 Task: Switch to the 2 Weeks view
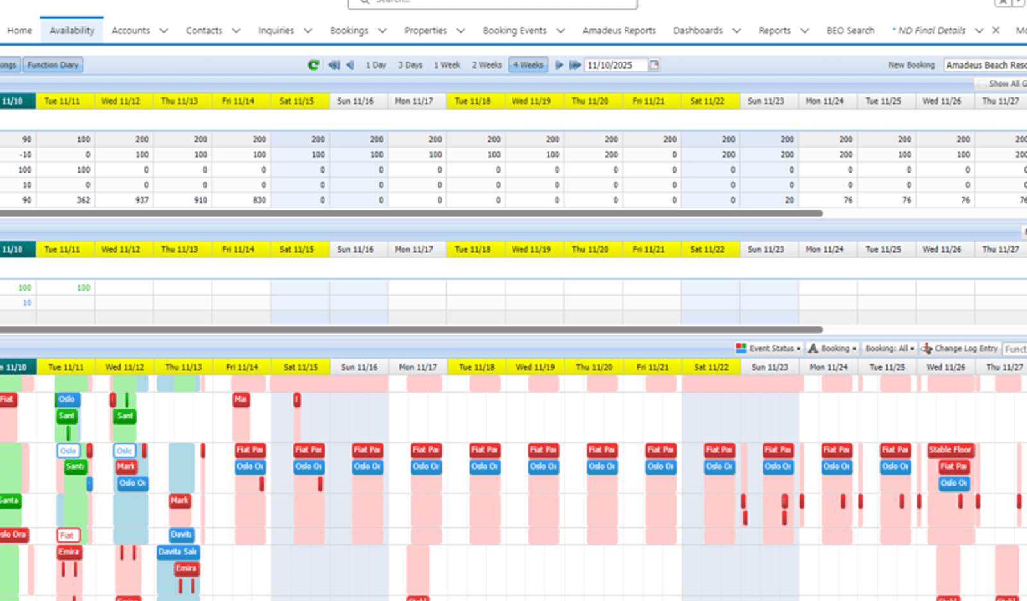tap(487, 65)
